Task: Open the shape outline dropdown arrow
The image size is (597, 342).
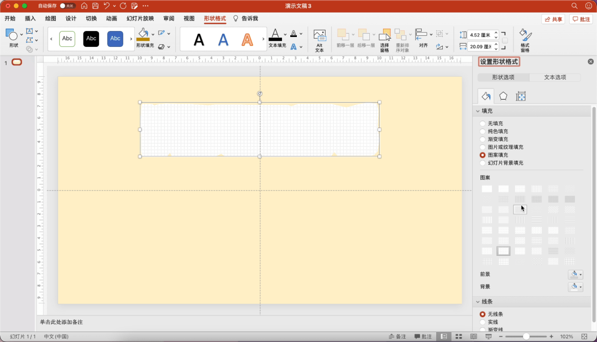Action: (169, 34)
